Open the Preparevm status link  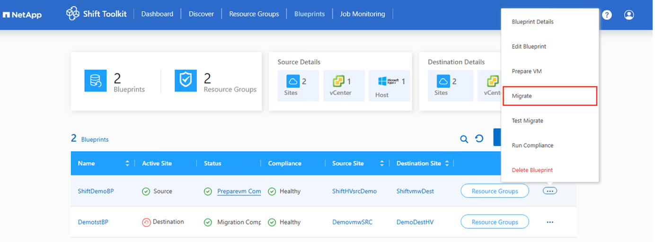coord(239,192)
